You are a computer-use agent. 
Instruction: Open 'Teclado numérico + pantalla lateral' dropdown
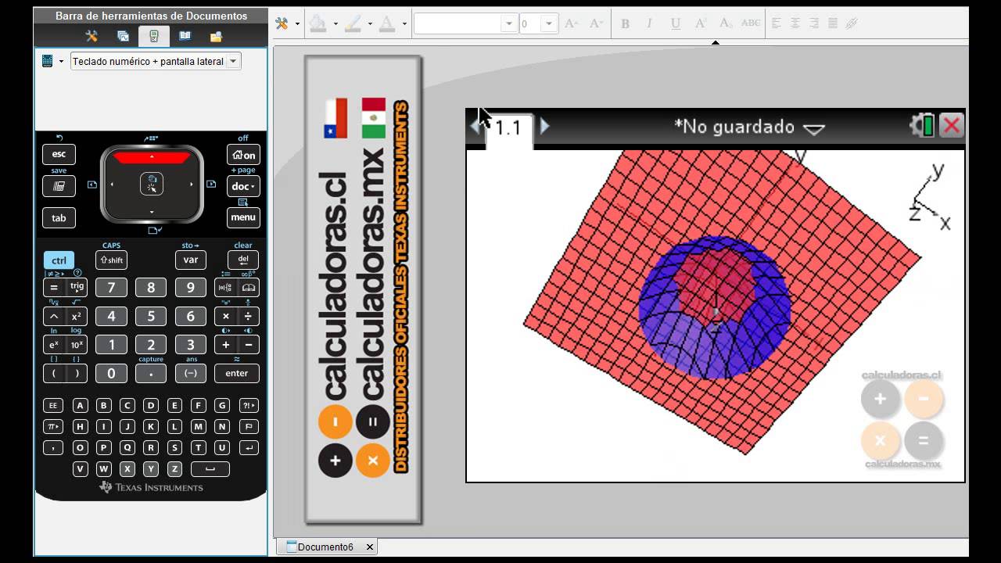point(156,61)
